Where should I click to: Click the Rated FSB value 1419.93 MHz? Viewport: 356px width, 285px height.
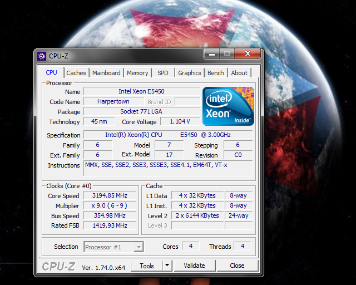tap(110, 225)
